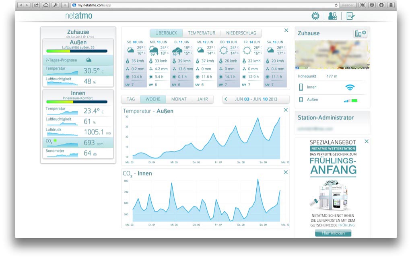Select indoor Luftfeuchtigkeit 61 % row
Image resolution: width=412 pixels, height=259 pixels.
tap(78, 121)
